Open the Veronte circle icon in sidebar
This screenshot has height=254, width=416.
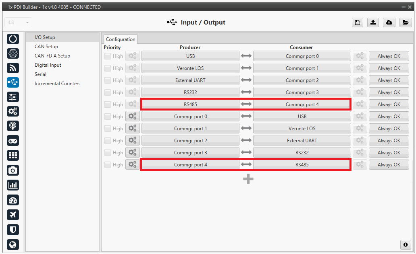pos(13,39)
